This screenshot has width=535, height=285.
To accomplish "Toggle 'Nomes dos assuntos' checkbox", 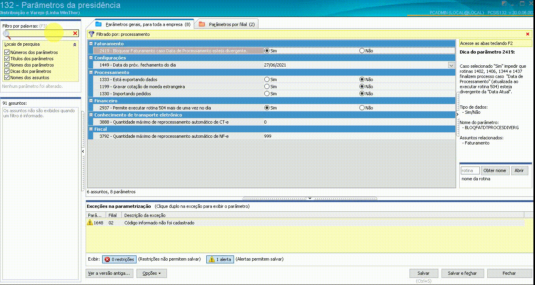I will (6, 78).
